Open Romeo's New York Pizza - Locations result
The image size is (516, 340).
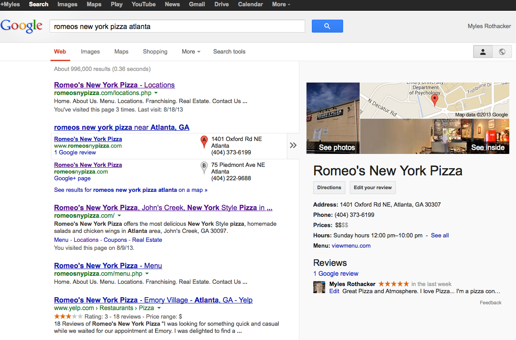pyautogui.click(x=114, y=85)
